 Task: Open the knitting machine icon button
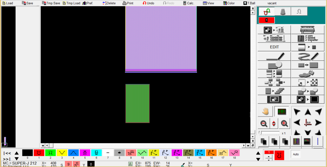point(308,30)
